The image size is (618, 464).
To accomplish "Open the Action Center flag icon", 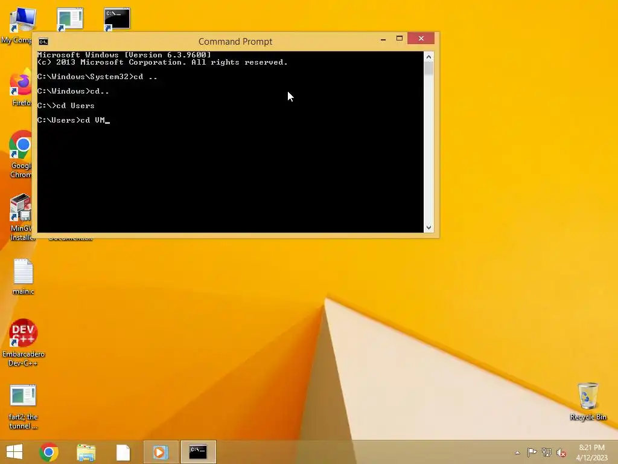I will (x=532, y=452).
